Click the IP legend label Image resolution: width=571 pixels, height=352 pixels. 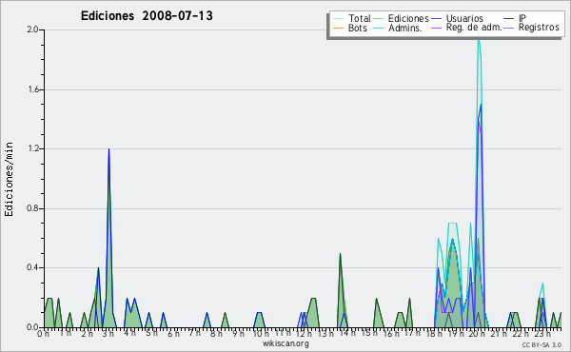tap(522, 18)
